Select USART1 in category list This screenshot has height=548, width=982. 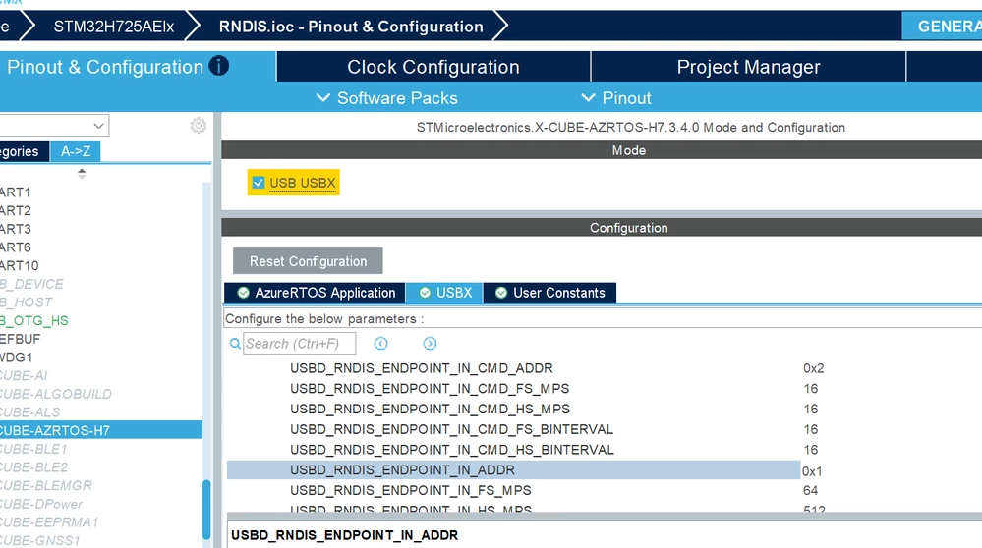[x=16, y=192]
